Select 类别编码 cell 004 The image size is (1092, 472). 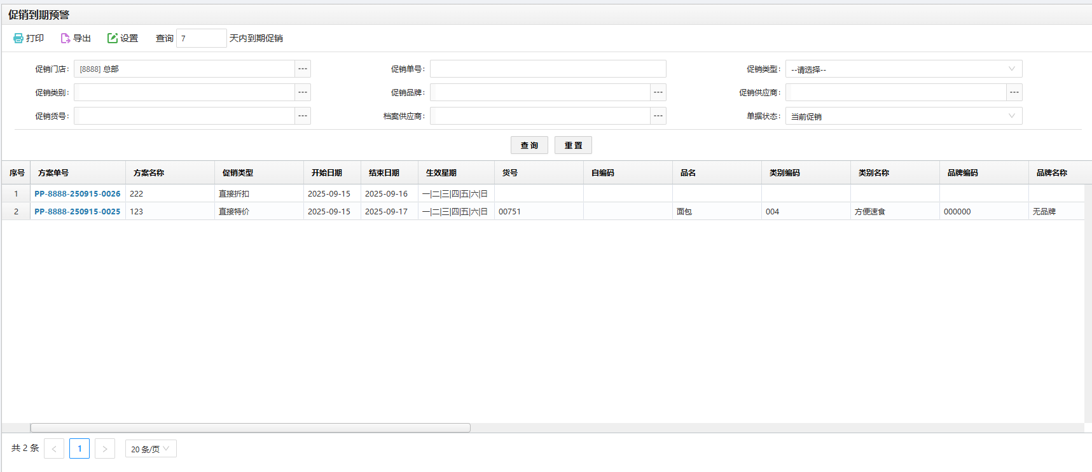806,211
